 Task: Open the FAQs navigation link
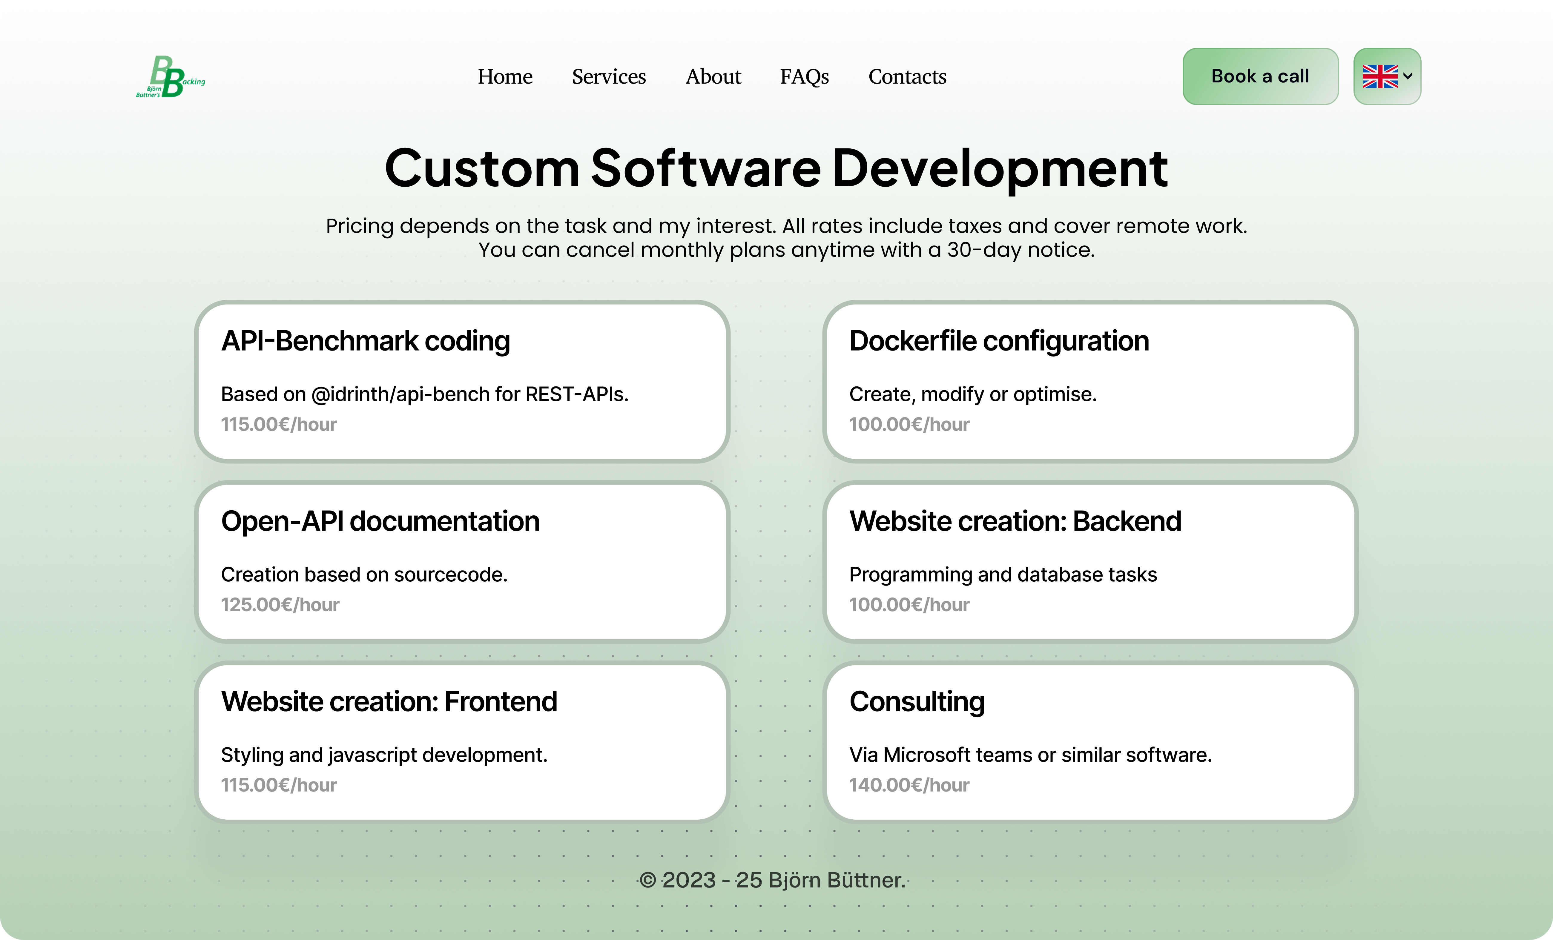pos(804,77)
